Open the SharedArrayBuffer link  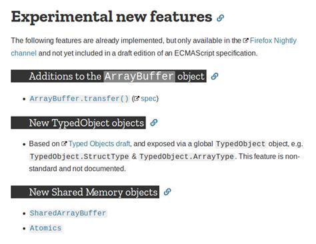tap(68, 213)
